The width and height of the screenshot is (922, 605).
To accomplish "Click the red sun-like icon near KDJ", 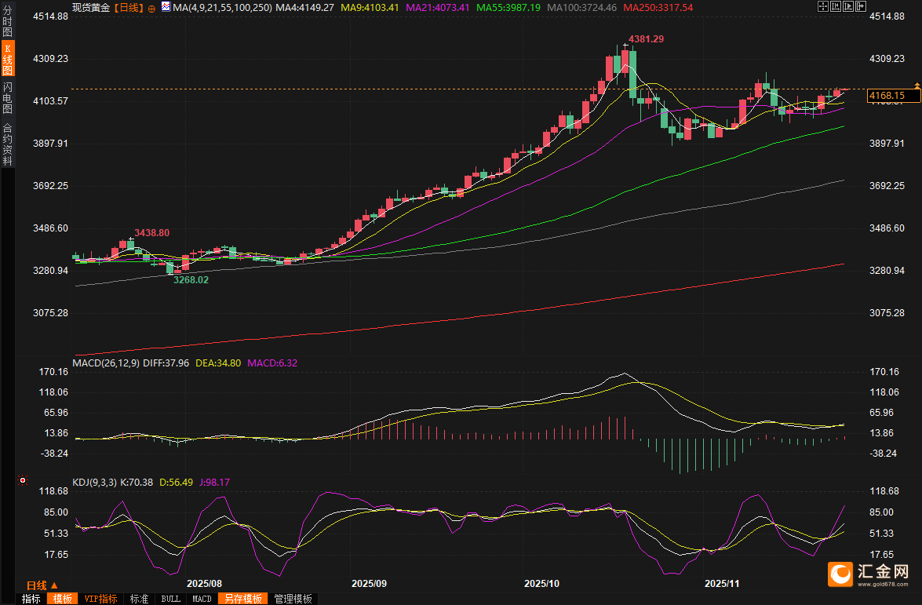I will pos(23,480).
